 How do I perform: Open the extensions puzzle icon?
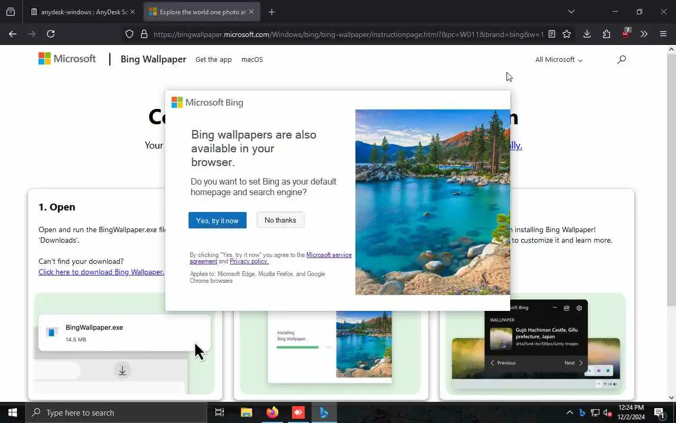[606, 34]
